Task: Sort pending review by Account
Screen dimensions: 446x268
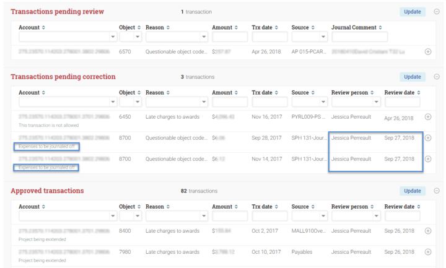Action: coord(43,28)
